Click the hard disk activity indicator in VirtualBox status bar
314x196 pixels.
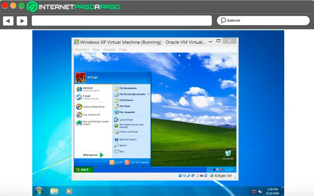click(x=180, y=175)
